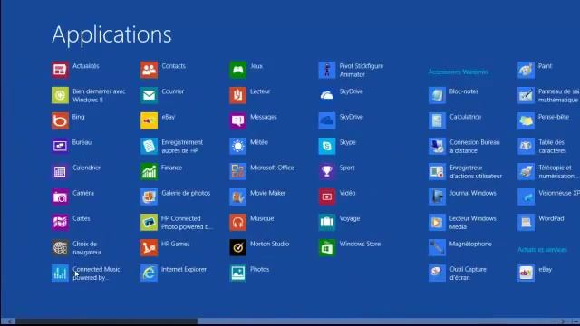Open the white cloud SkyDrive icon
The height and width of the screenshot is (326, 580).
click(327, 95)
